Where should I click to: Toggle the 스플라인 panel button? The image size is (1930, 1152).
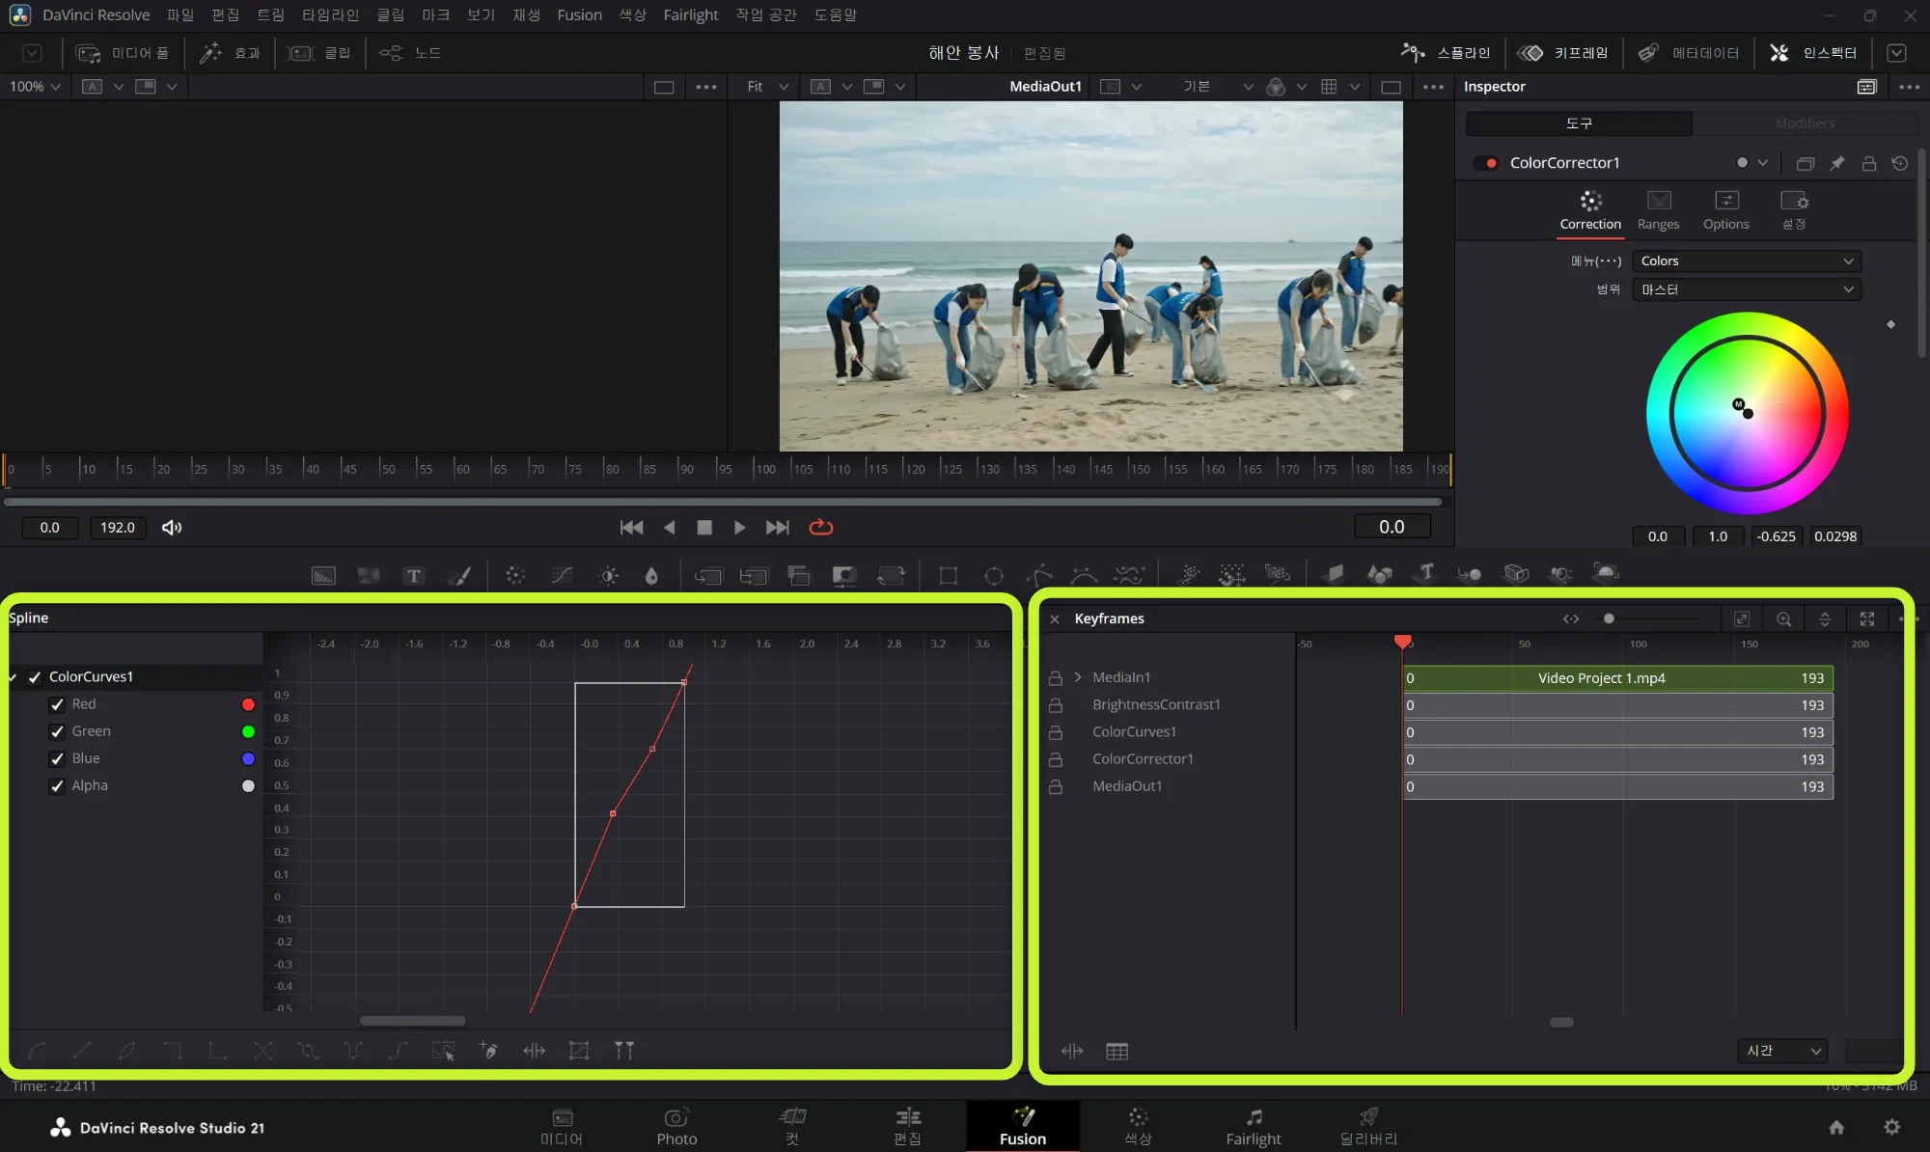pos(1446,53)
